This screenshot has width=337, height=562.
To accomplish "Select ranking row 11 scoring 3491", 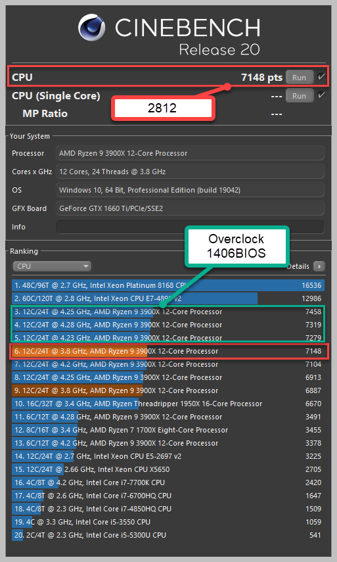I will [x=168, y=417].
